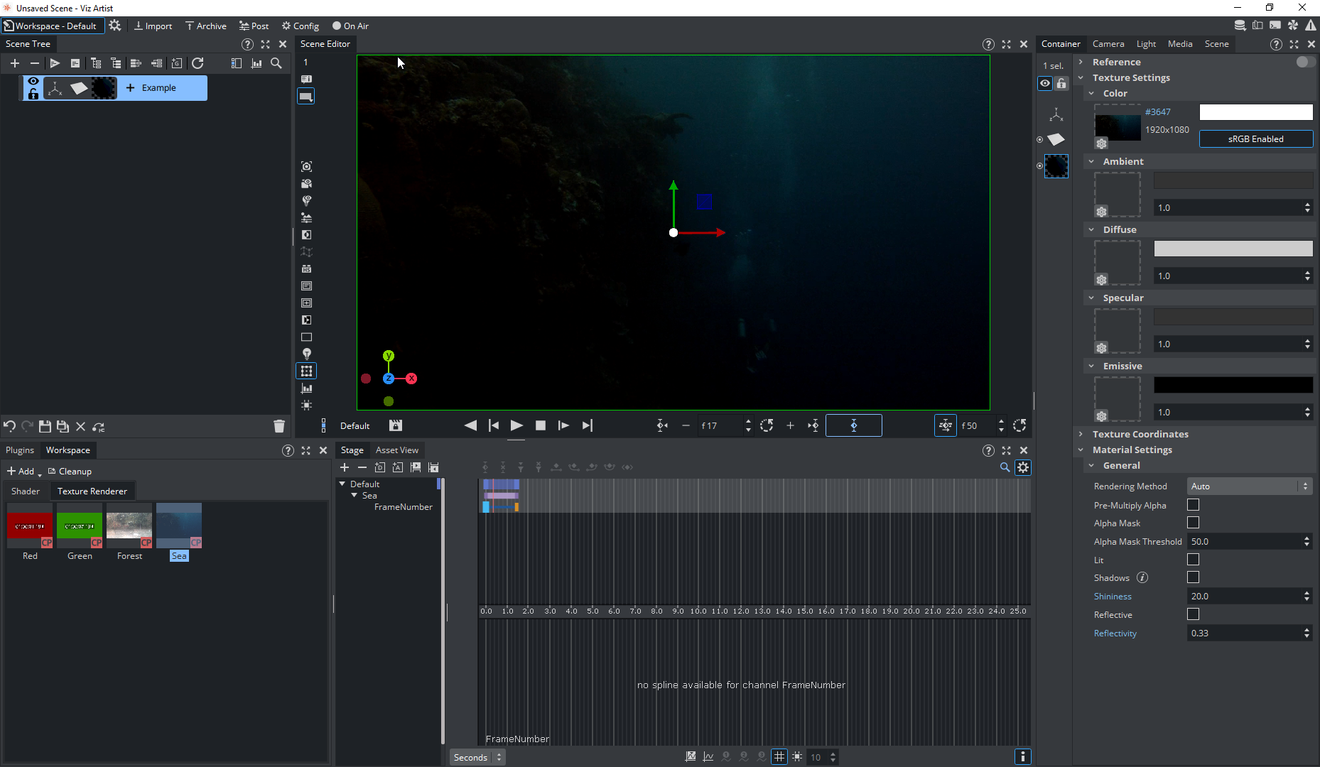Open the Rendering Method dropdown
This screenshot has width=1320, height=767.
pos(1249,486)
